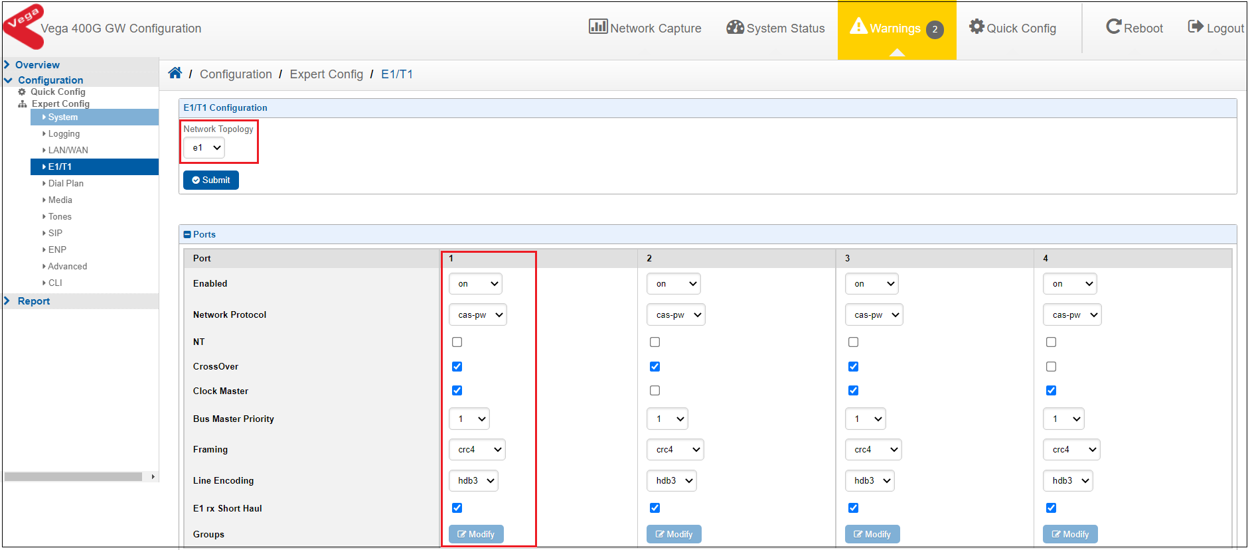Viewport: 1250px width, 550px height.
Task: Click the Reboot circular arrow icon
Action: (1113, 27)
